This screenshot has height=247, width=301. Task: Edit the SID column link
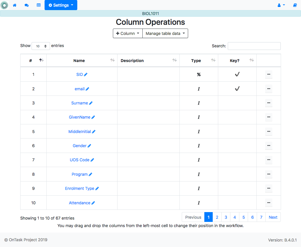82,74
